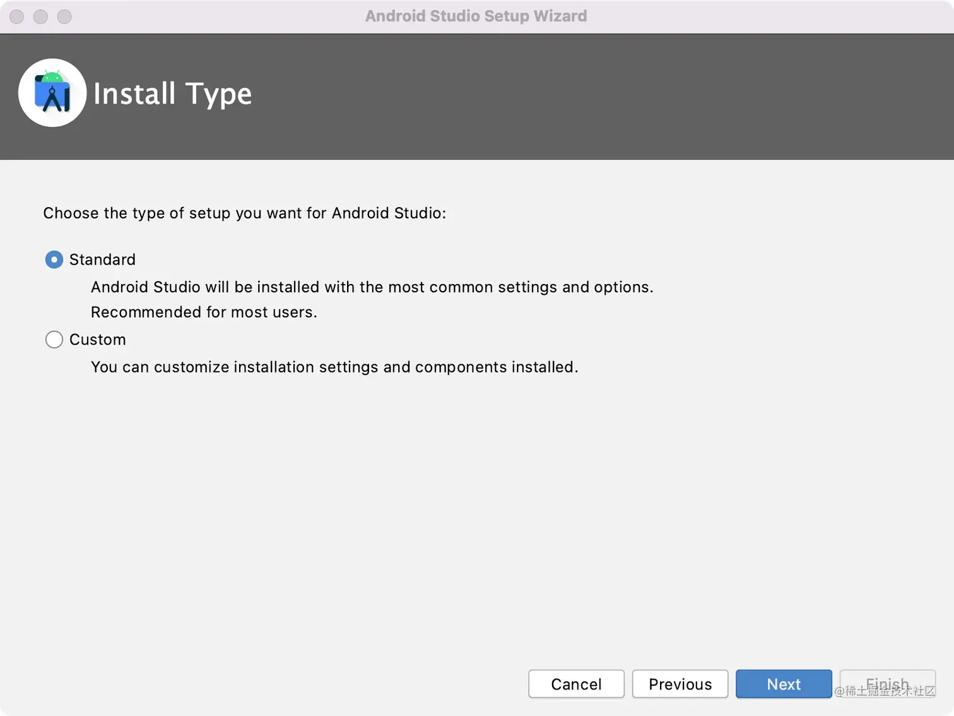Screen dimensions: 954x716
Task: Click the 'Choose the type of setup' text
Action: click(x=244, y=213)
